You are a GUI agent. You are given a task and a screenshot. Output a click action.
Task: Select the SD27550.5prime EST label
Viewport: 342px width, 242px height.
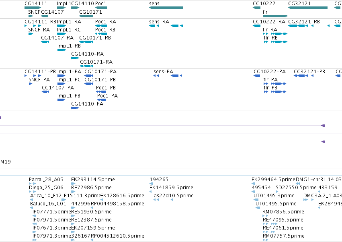pos(296,188)
